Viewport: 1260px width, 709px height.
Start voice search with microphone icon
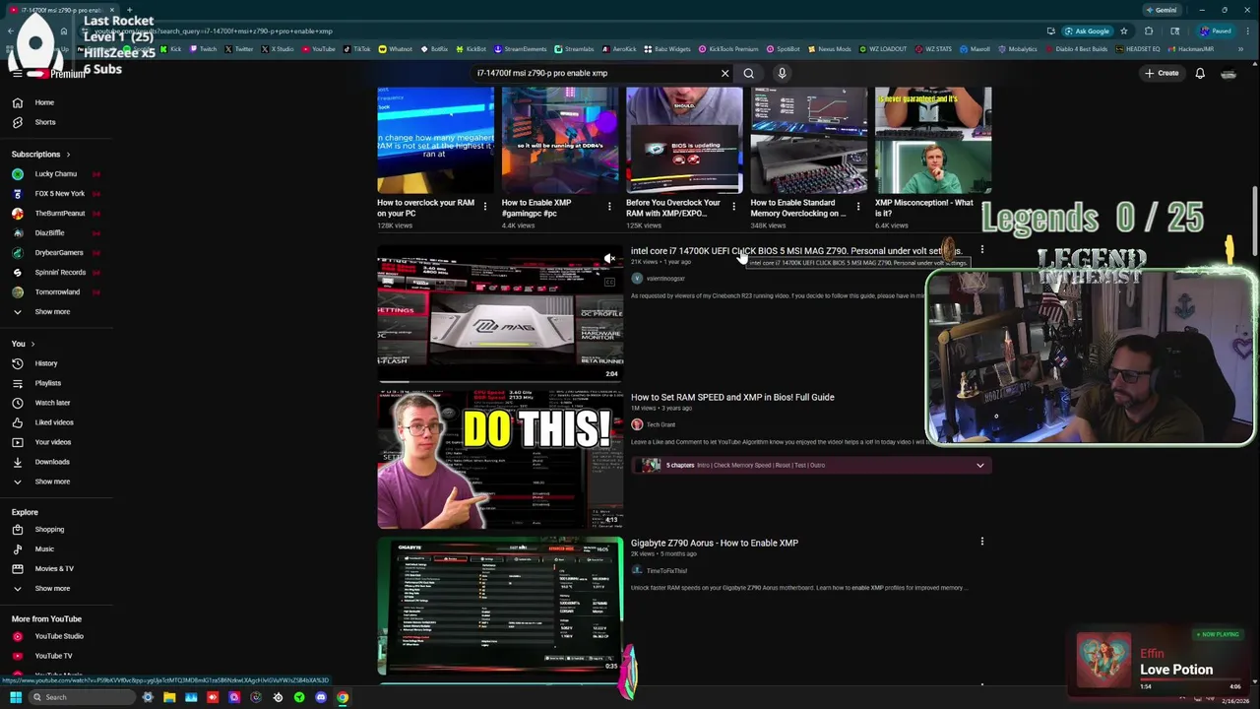coord(782,73)
